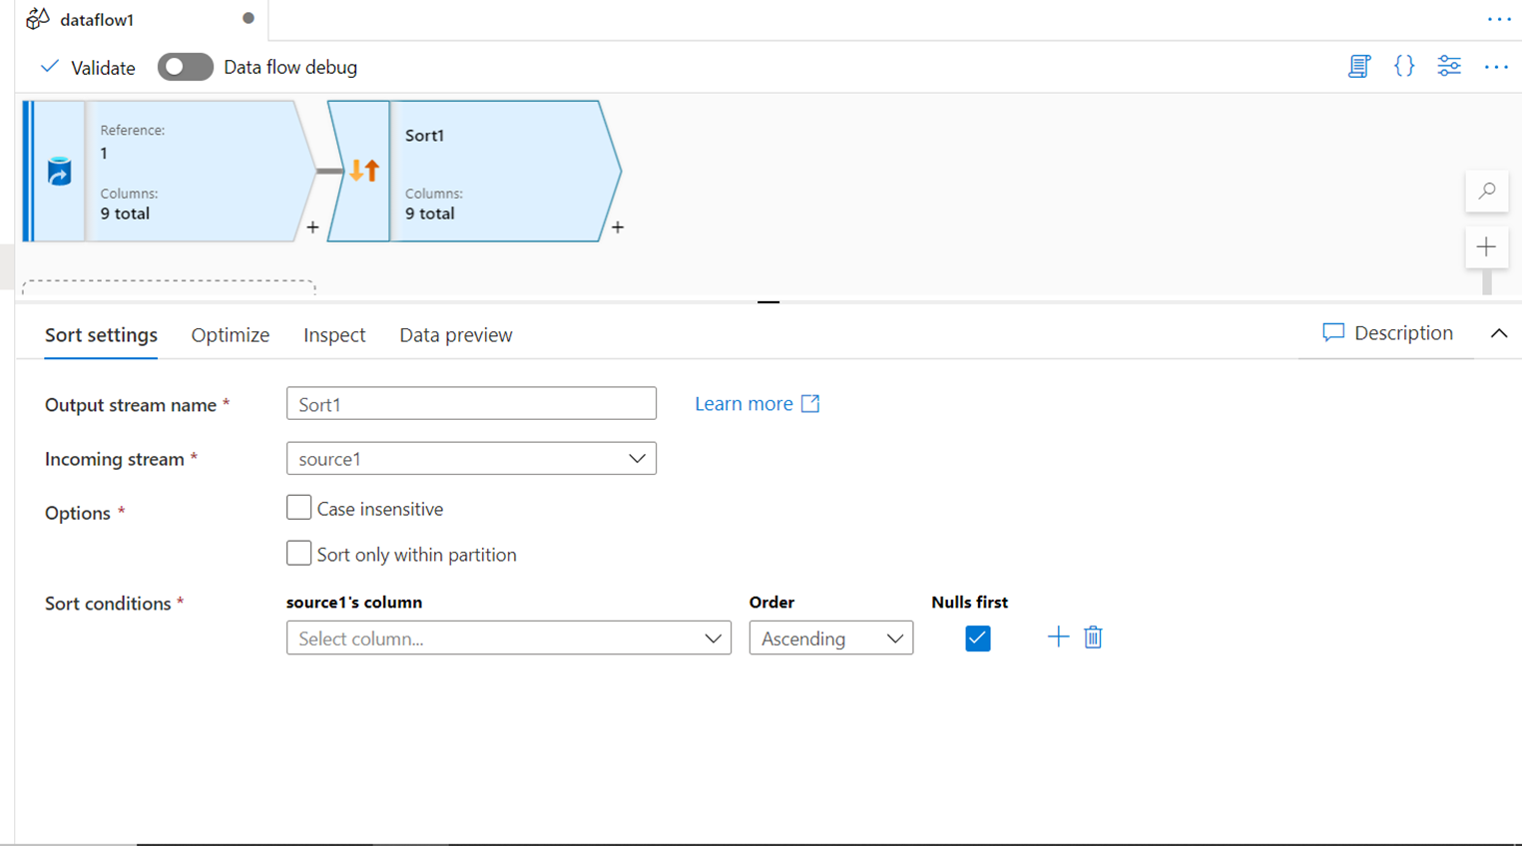Add a new sort condition row
This screenshot has height=846, width=1522.
(1058, 637)
